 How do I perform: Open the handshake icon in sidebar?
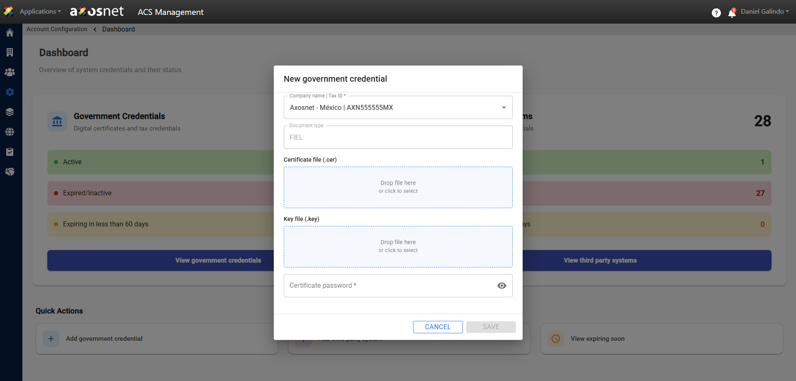(x=10, y=172)
